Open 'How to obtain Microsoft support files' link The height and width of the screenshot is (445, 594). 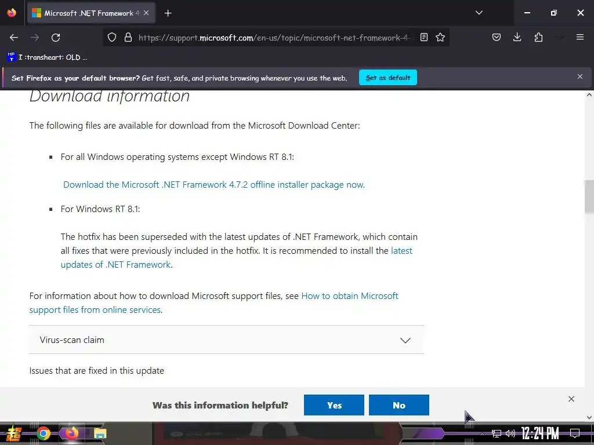tap(213, 302)
